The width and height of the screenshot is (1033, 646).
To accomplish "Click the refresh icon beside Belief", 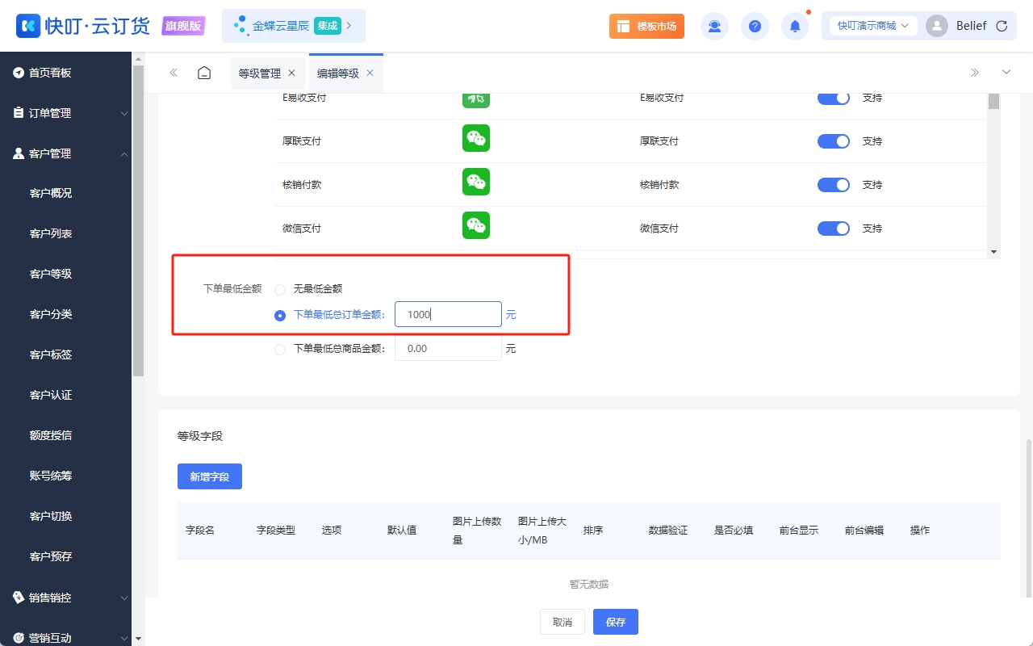I will [1002, 26].
